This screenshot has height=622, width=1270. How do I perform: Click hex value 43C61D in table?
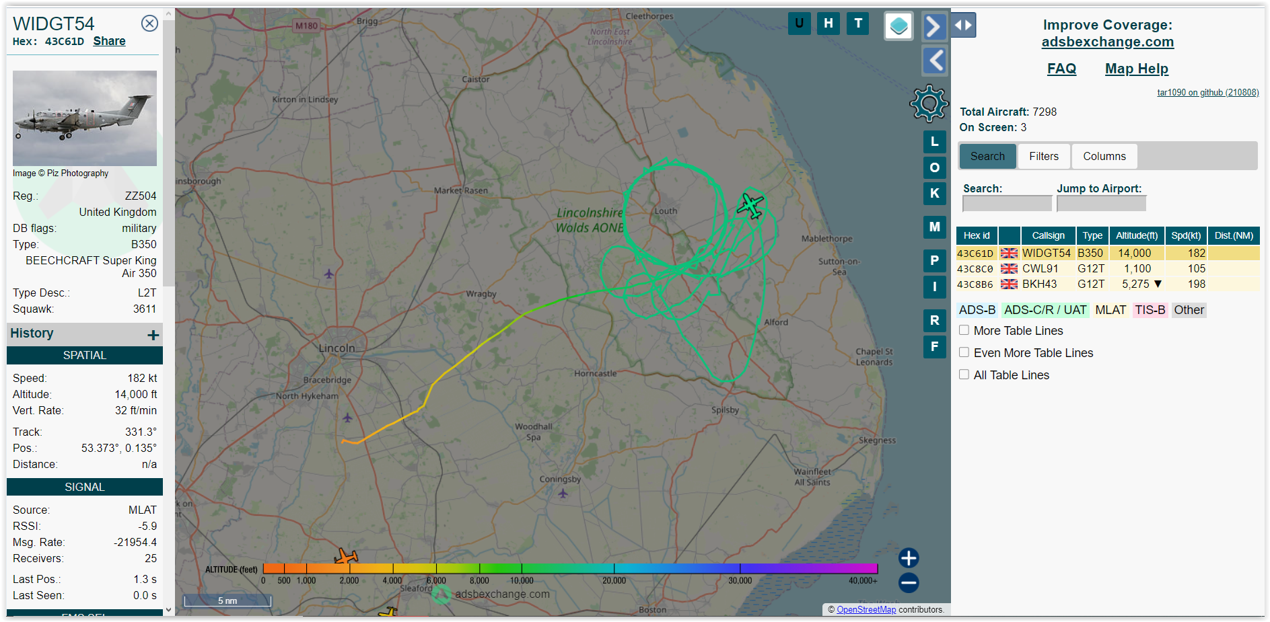click(975, 254)
